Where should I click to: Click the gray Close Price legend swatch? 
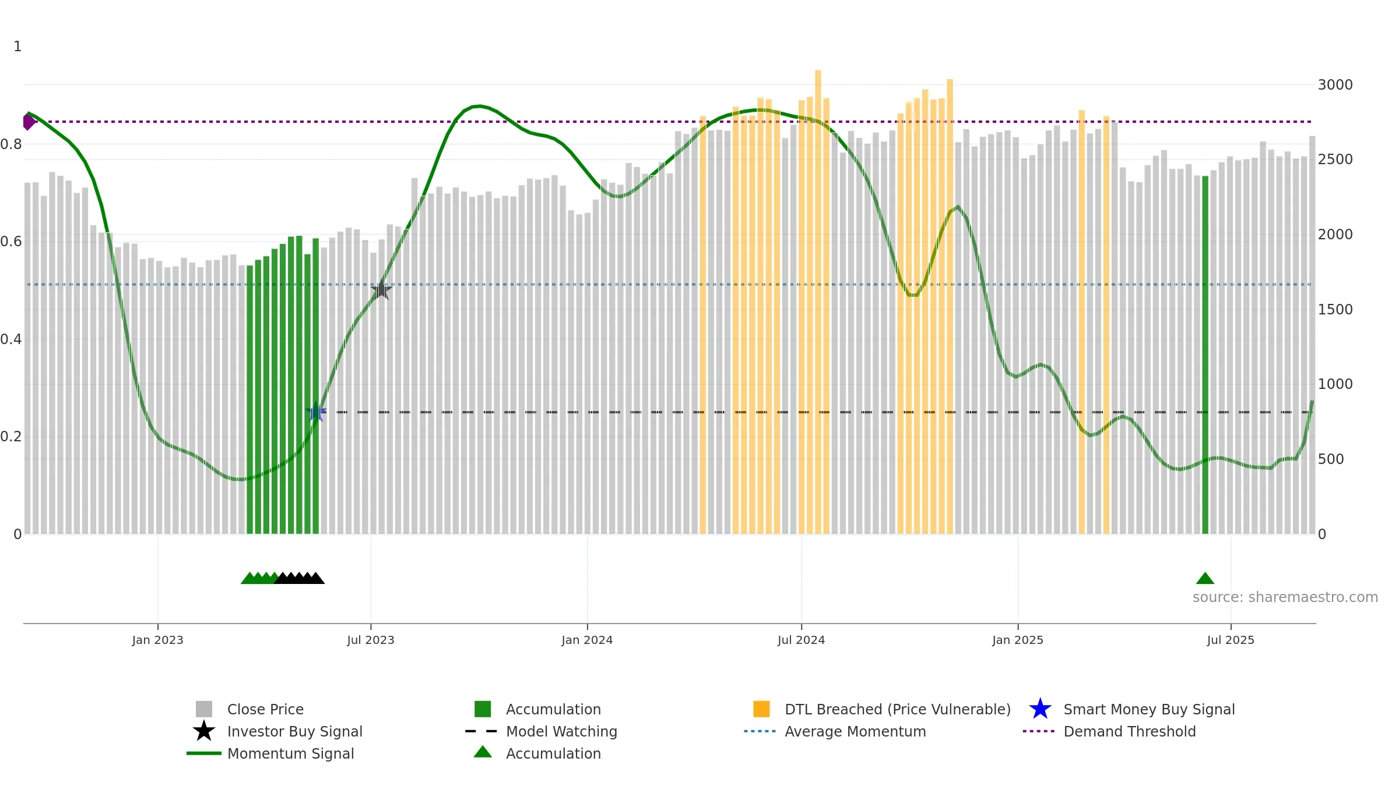coord(204,709)
